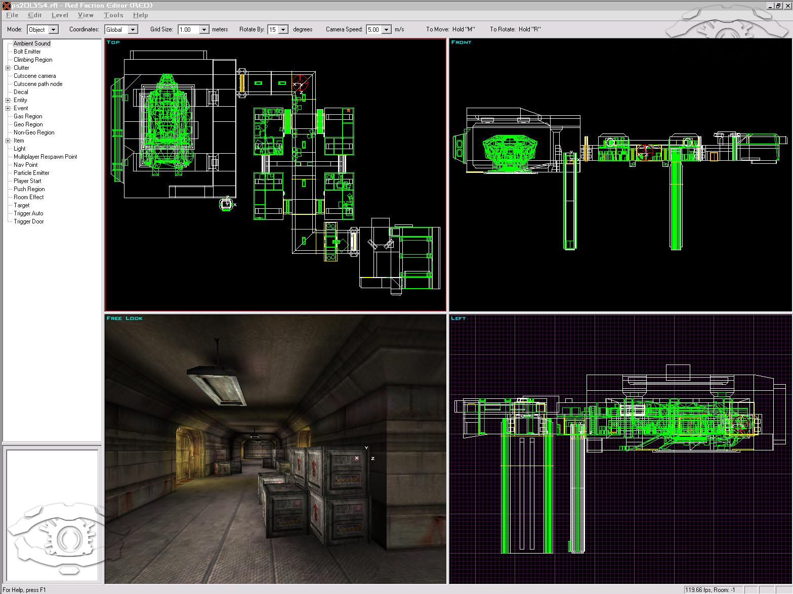Image resolution: width=793 pixels, height=594 pixels.
Task: Open the Grid Size meters dropdown
Action: click(205, 29)
